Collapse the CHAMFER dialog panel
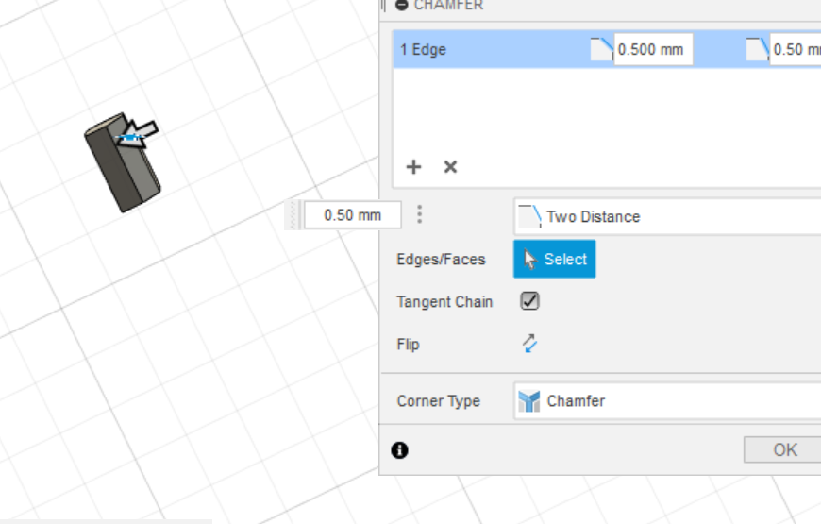This screenshot has height=524, width=821. pos(402,6)
